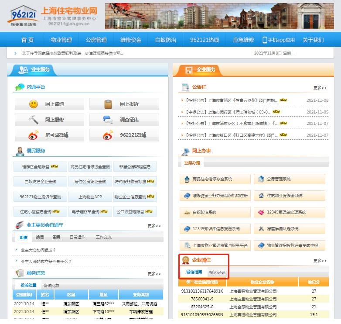This screenshot has width=341, height=324.
Task: Open 网上报修 with the hammer icon
Action: [x=49, y=120]
